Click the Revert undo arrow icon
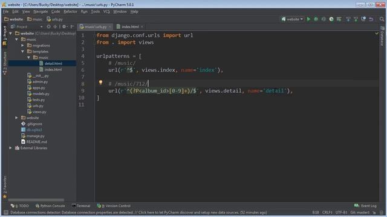The height and width of the screenshot is (217, 387). pyautogui.click(x=371, y=19)
